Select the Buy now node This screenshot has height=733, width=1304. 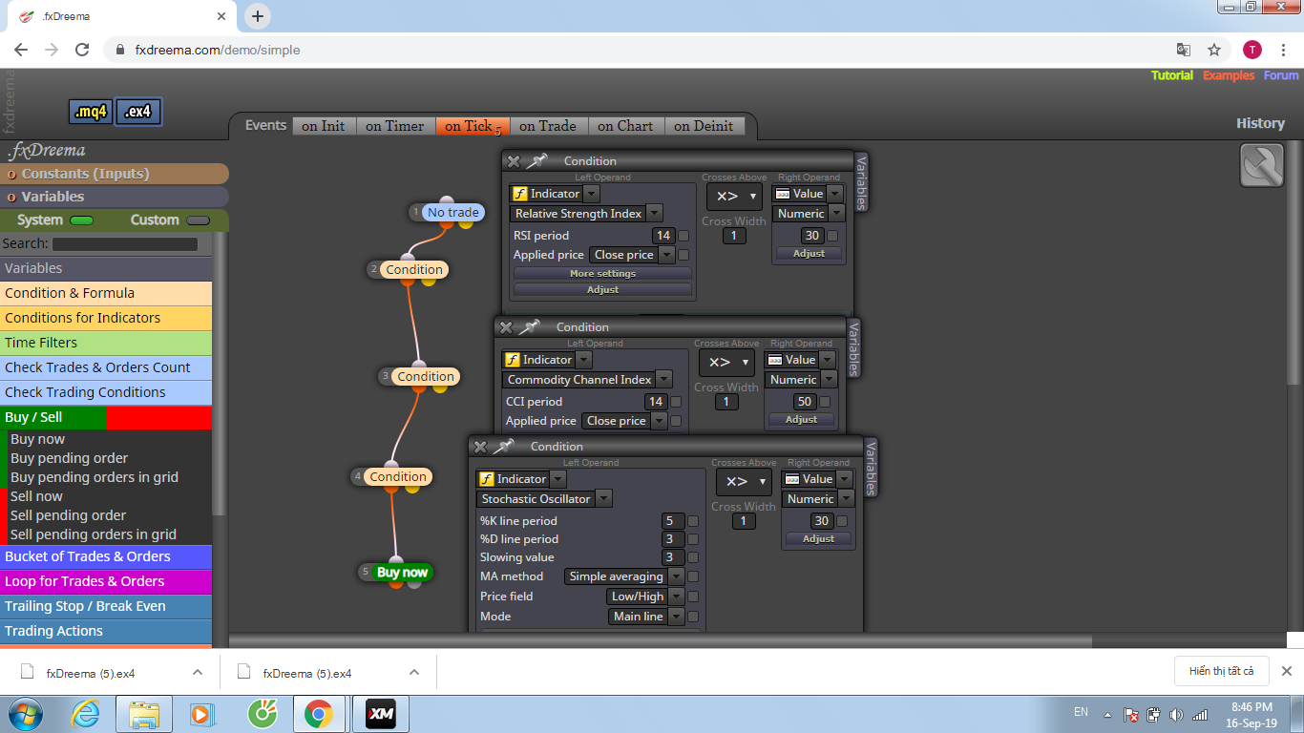(402, 572)
